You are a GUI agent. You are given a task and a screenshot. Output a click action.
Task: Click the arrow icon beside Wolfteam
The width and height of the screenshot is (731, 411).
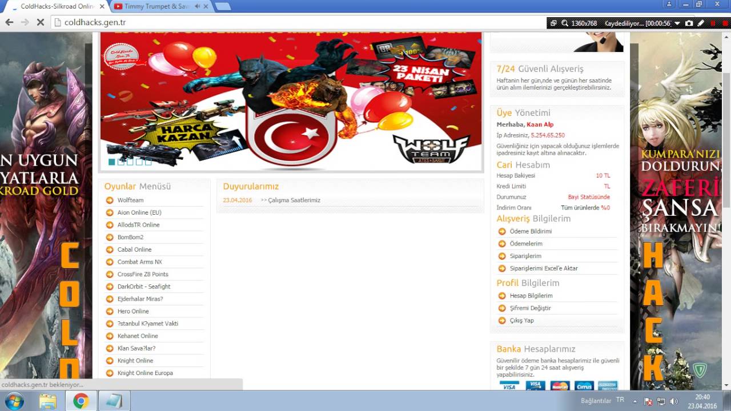pos(110,200)
